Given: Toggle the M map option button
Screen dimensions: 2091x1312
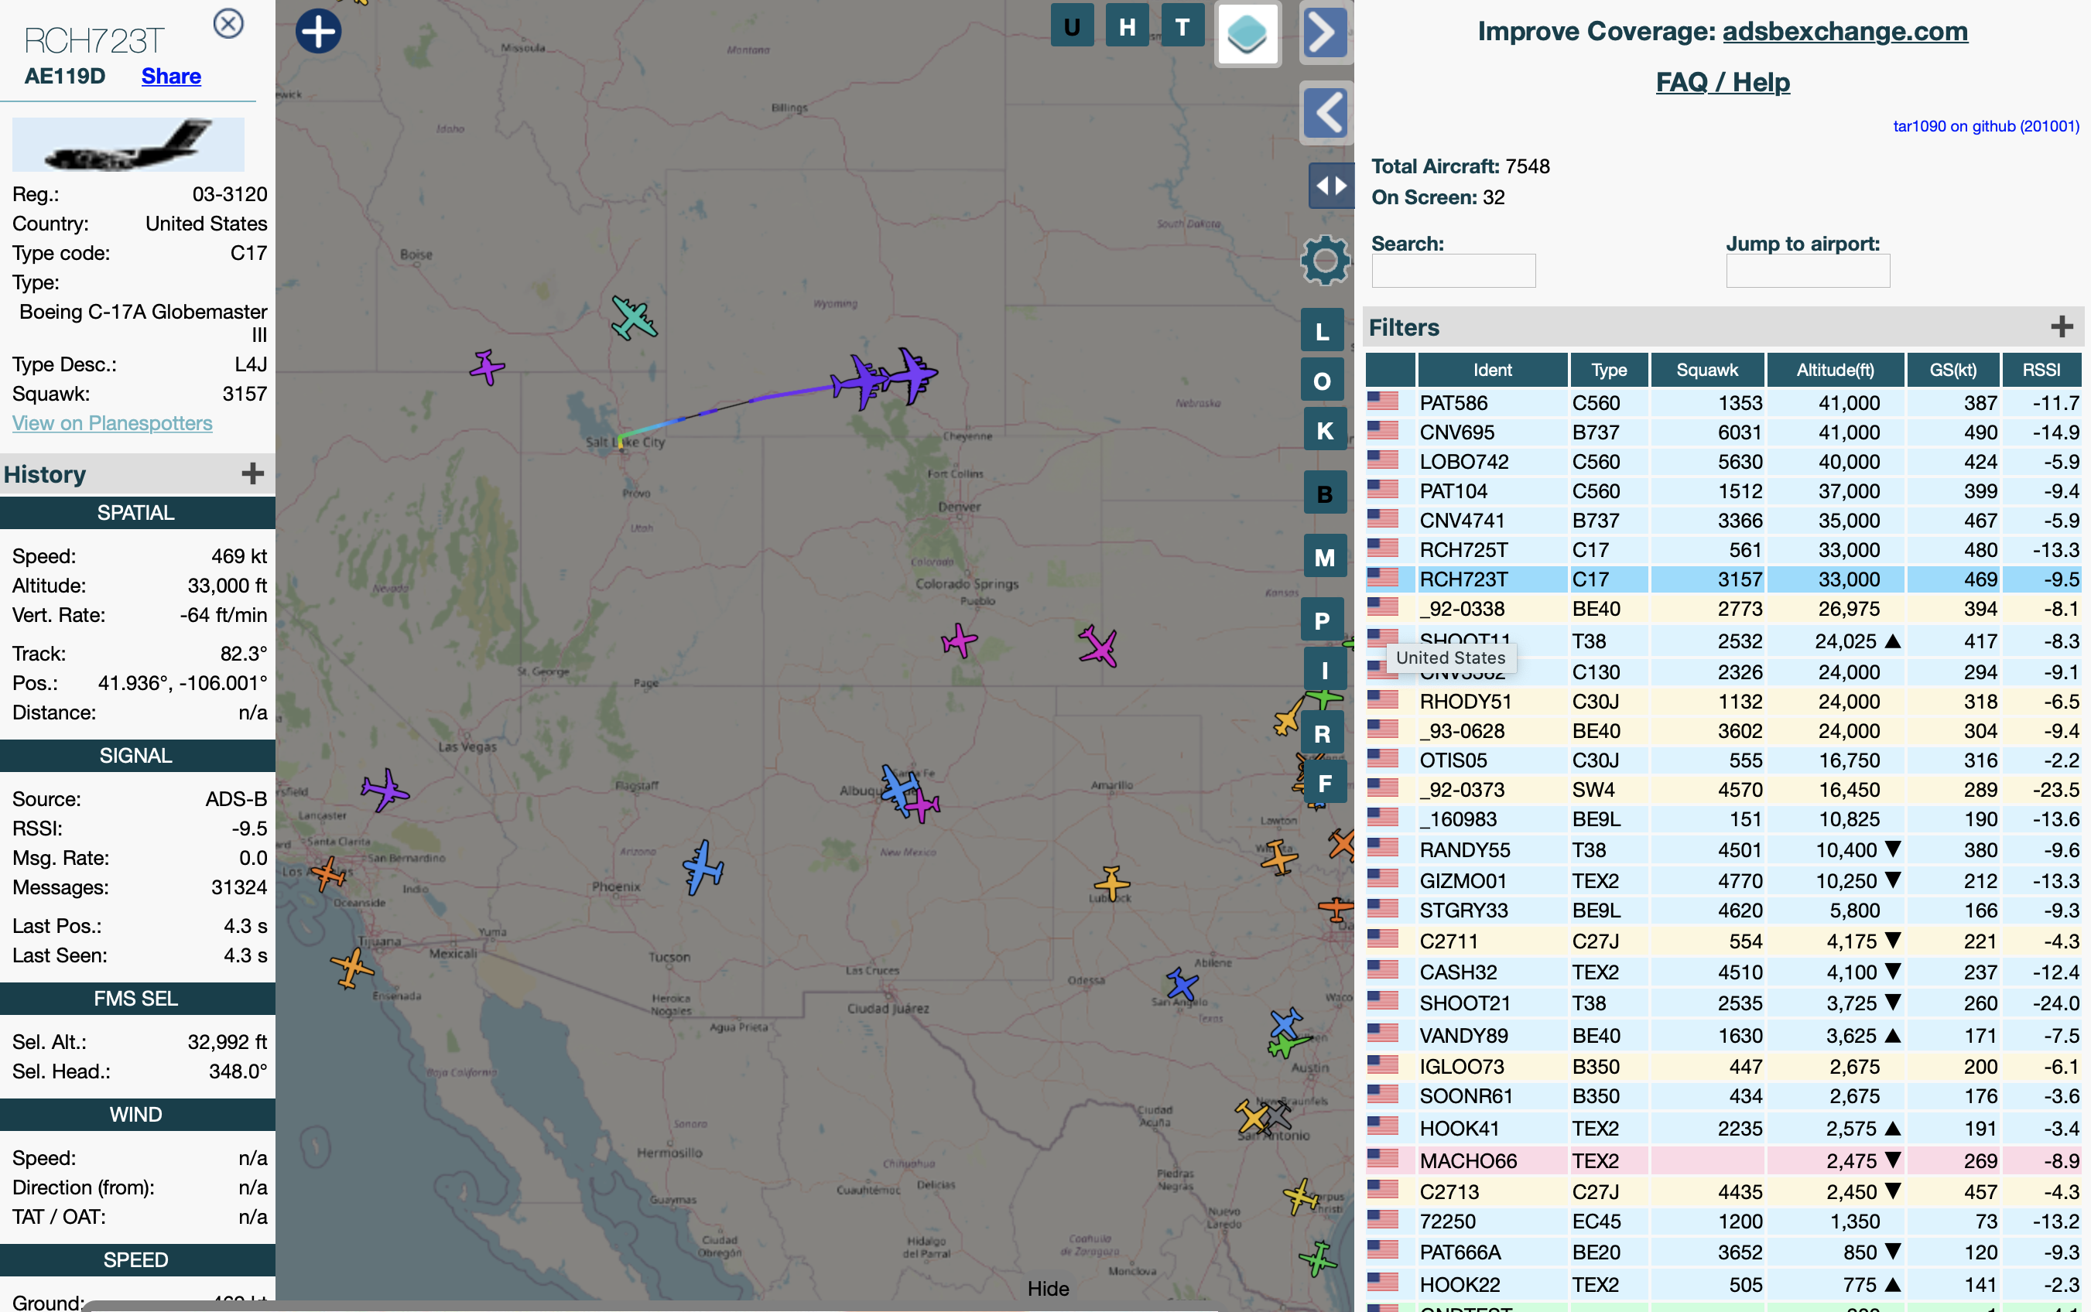Looking at the screenshot, I should click(x=1325, y=556).
